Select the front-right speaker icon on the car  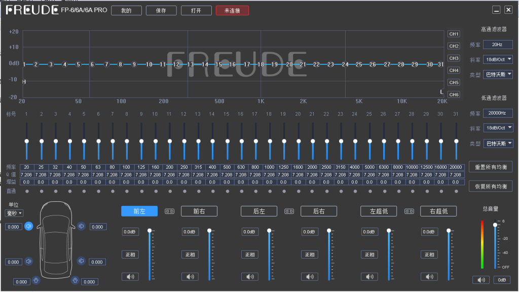point(81,226)
